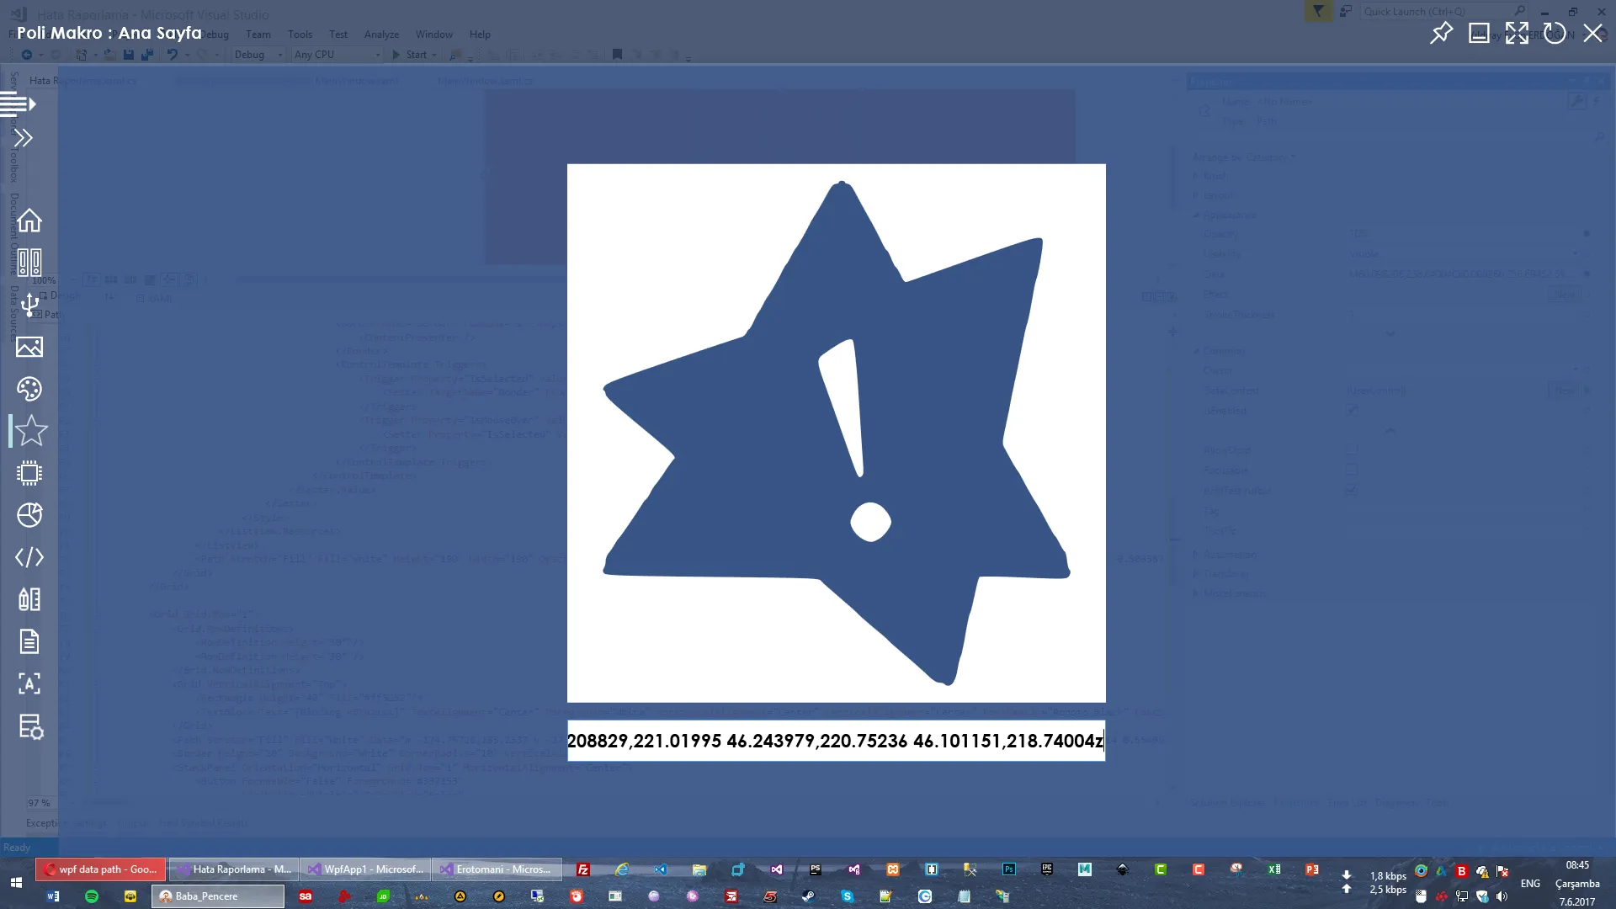Open the pie chart icon

[29, 515]
